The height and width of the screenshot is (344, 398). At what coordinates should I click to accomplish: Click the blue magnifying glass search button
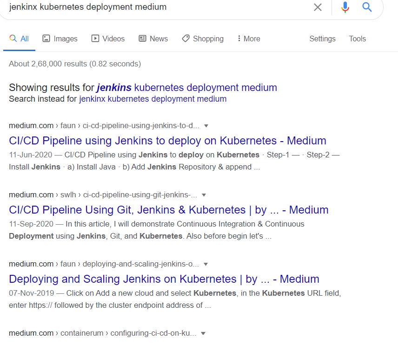[x=367, y=7]
